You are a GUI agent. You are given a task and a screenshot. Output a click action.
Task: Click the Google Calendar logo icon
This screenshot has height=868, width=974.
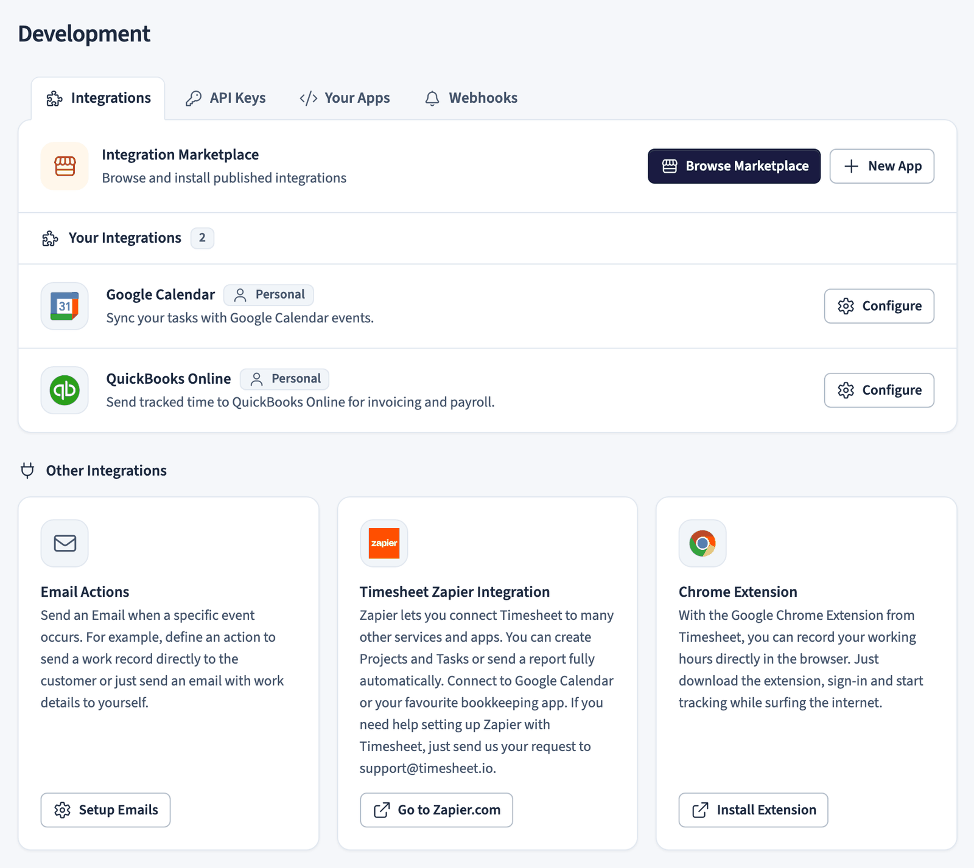pos(65,306)
